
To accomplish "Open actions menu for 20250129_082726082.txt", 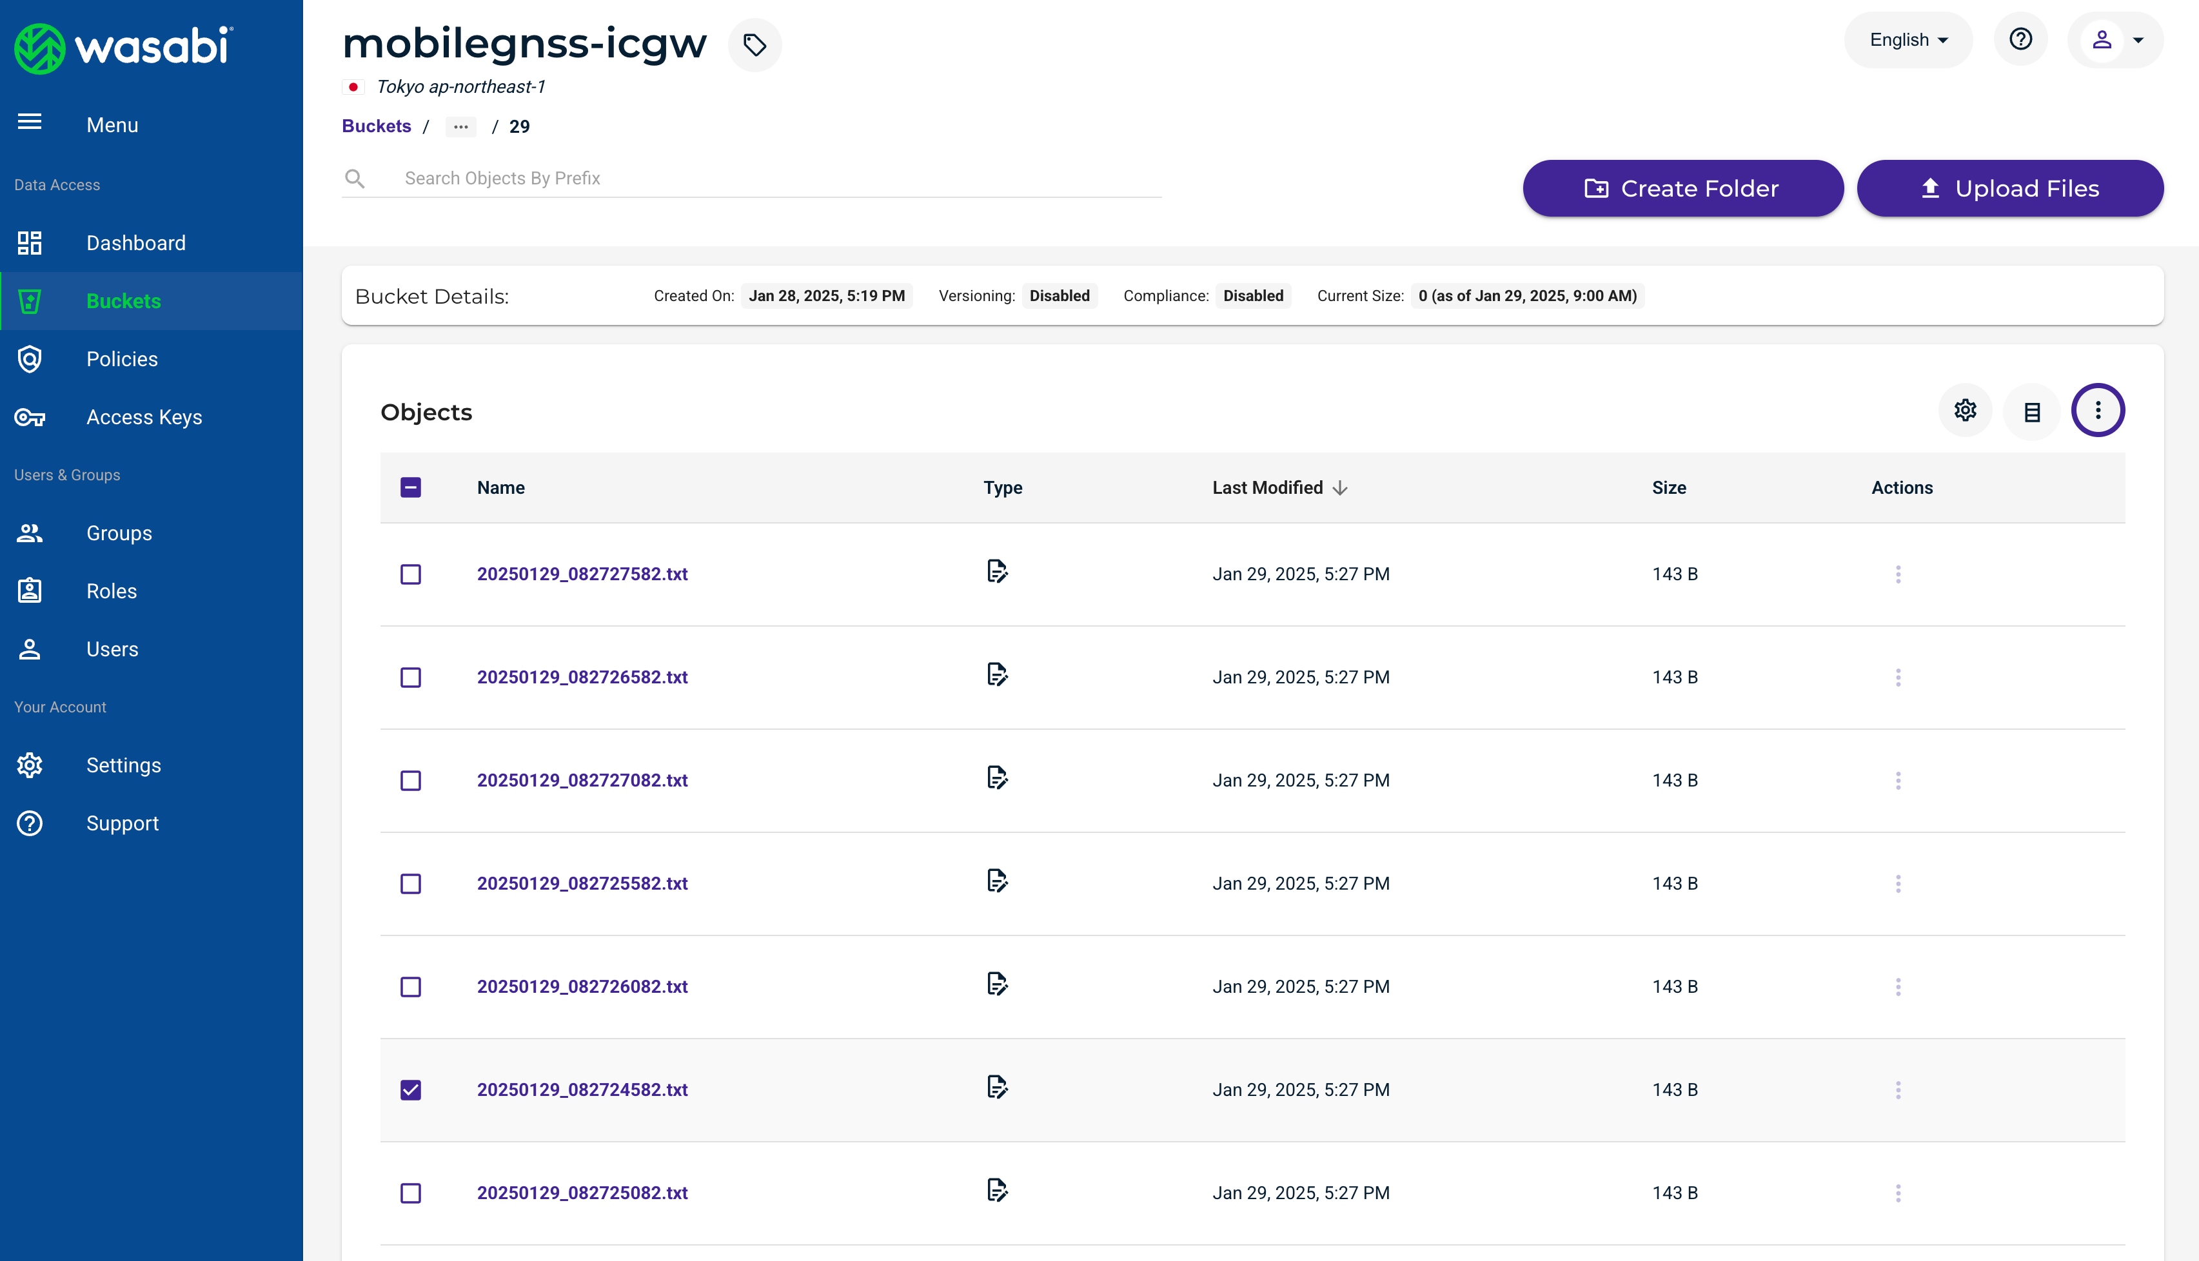I will 1898,986.
